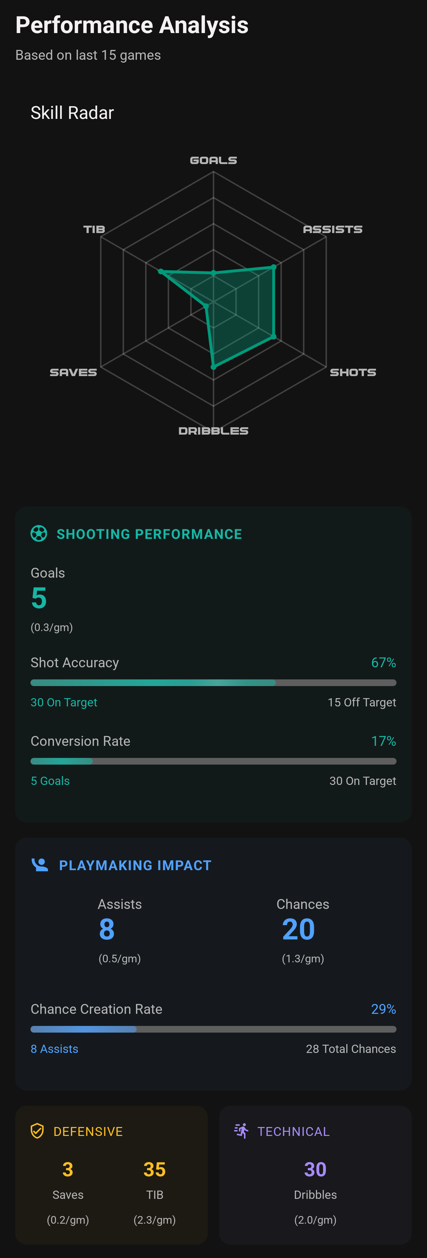
Task: Select the TIB radar axis label
Action: coord(94,229)
